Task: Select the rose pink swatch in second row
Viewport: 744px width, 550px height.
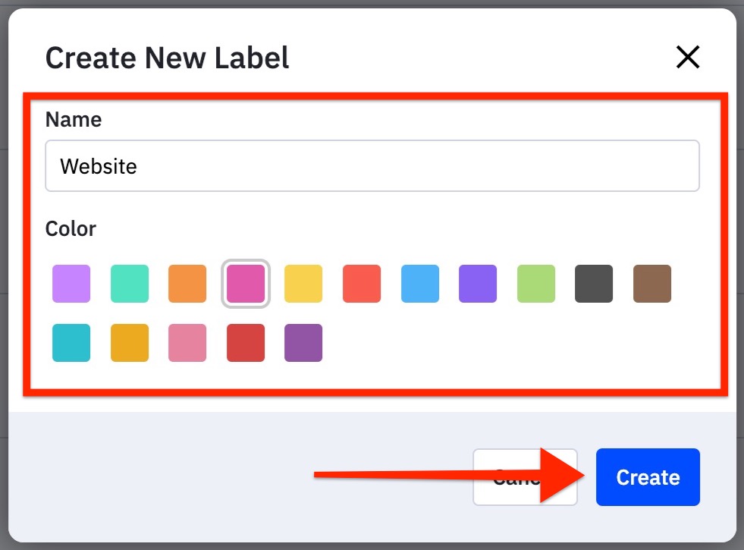Action: 187,342
